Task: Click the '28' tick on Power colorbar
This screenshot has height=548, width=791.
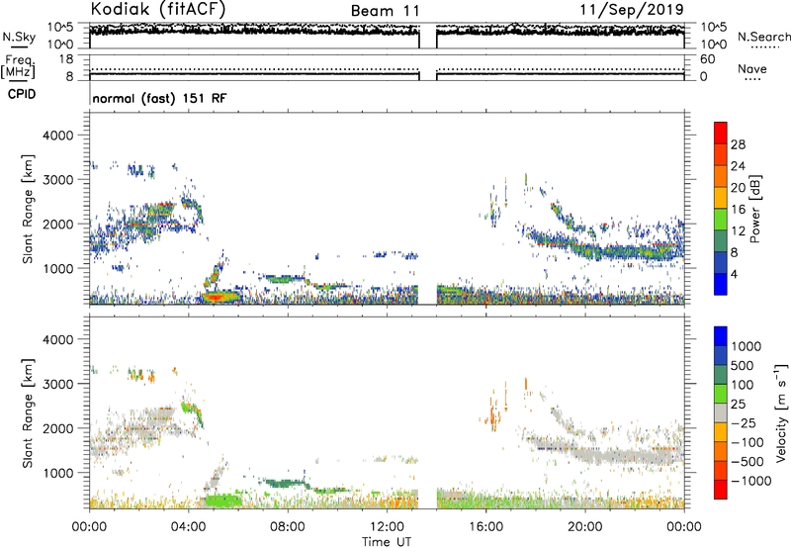Action: point(738,144)
